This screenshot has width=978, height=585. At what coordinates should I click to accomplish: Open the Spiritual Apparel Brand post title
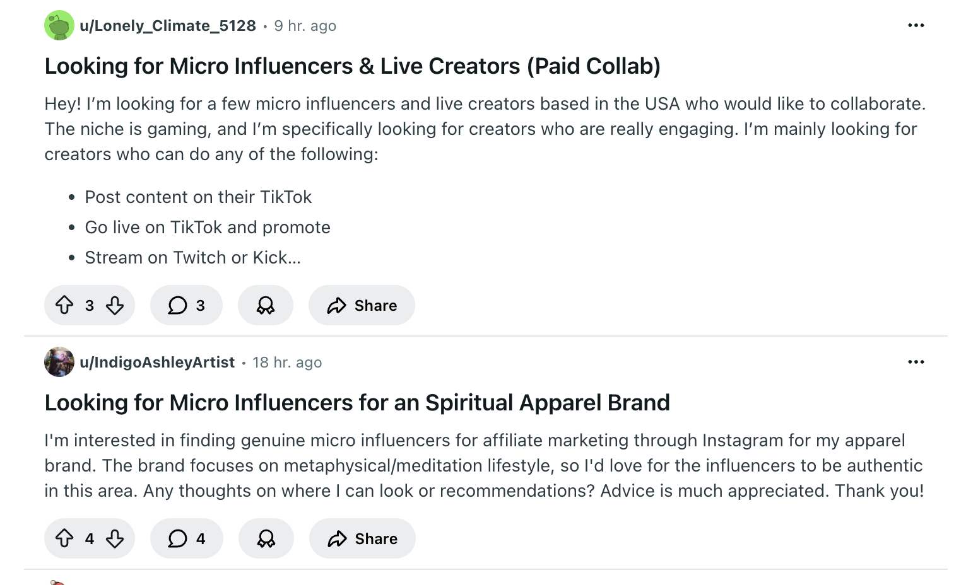click(356, 403)
